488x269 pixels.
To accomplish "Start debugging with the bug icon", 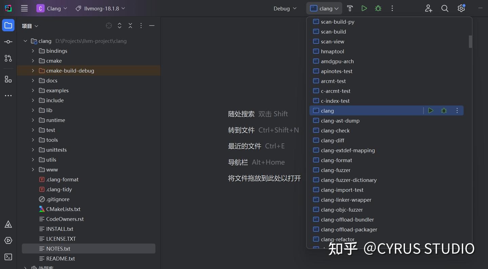I will pos(378,8).
